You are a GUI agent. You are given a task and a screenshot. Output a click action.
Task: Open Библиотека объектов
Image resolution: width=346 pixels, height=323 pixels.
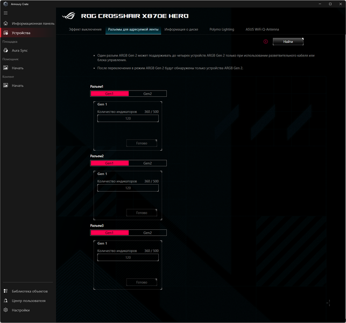click(x=28, y=291)
